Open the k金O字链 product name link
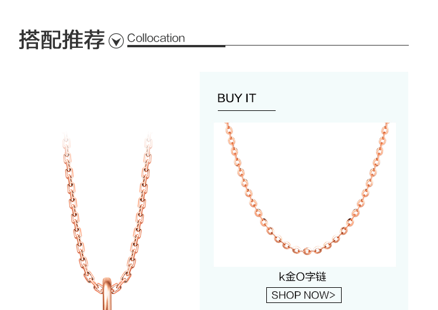Image resolution: width=438 pixels, height=310 pixels. click(x=303, y=277)
